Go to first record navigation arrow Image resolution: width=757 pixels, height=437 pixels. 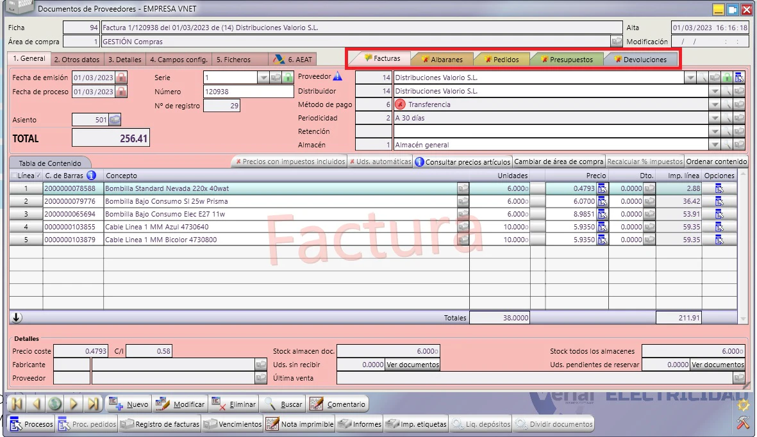[x=17, y=404]
